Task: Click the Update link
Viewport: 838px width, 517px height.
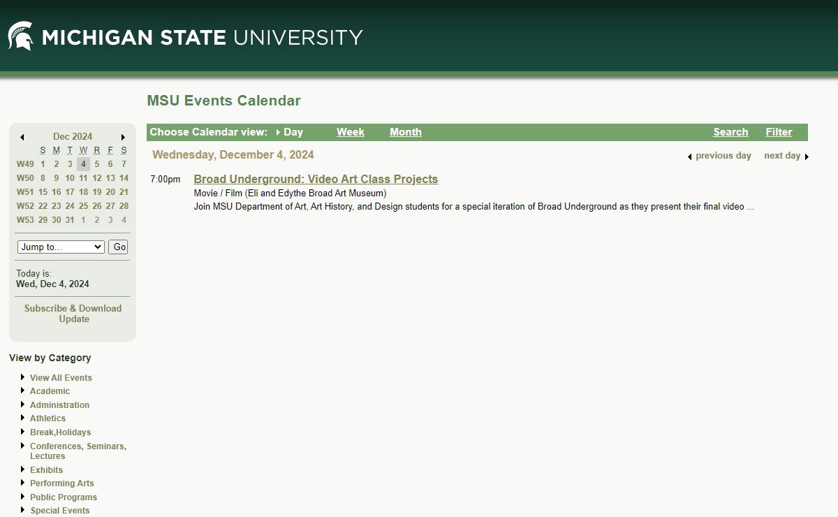Action: pos(74,319)
